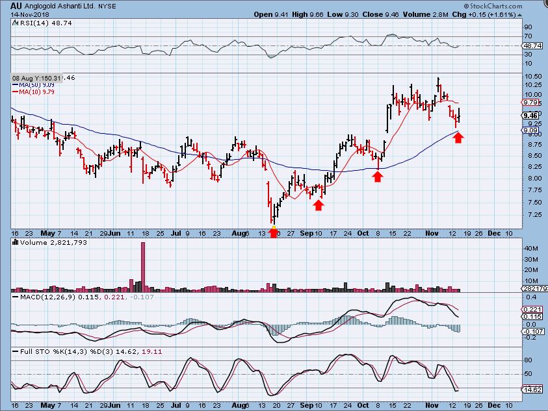Click the 7.25 price axis label
The height and width of the screenshot is (411, 548).
(535, 214)
